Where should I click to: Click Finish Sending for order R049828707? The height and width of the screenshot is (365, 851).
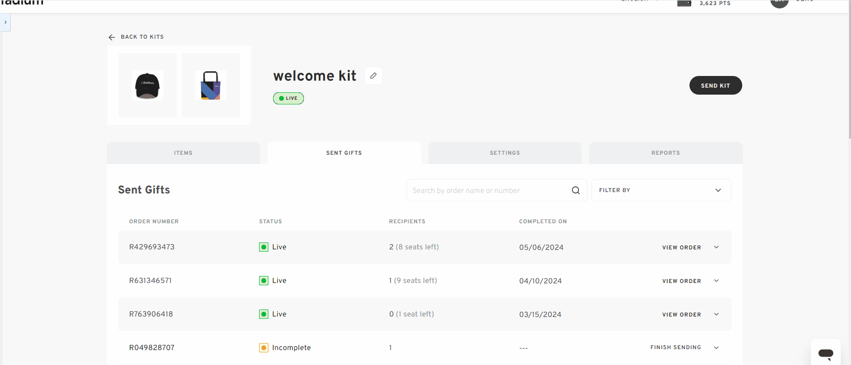point(675,347)
